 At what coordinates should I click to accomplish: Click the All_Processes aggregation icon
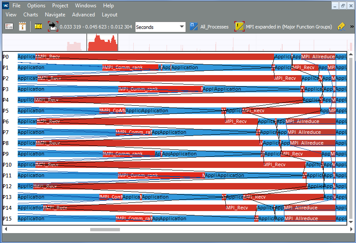pyautogui.click(x=194, y=26)
